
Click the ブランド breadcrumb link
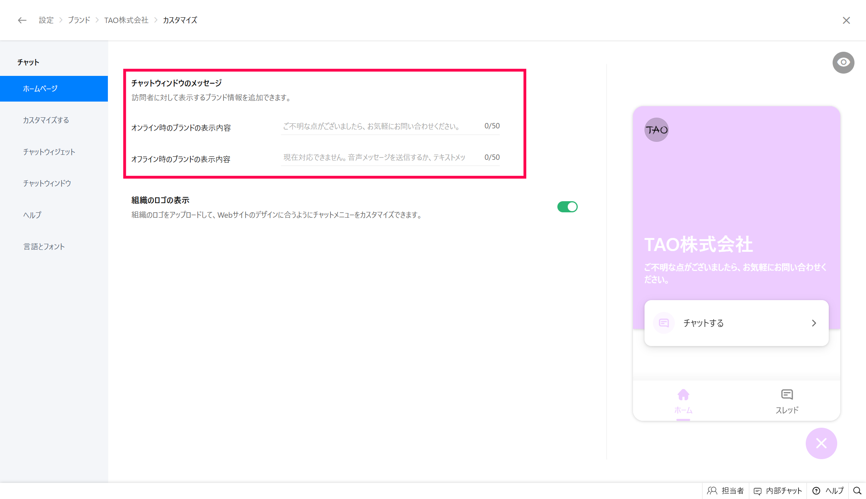(79, 20)
